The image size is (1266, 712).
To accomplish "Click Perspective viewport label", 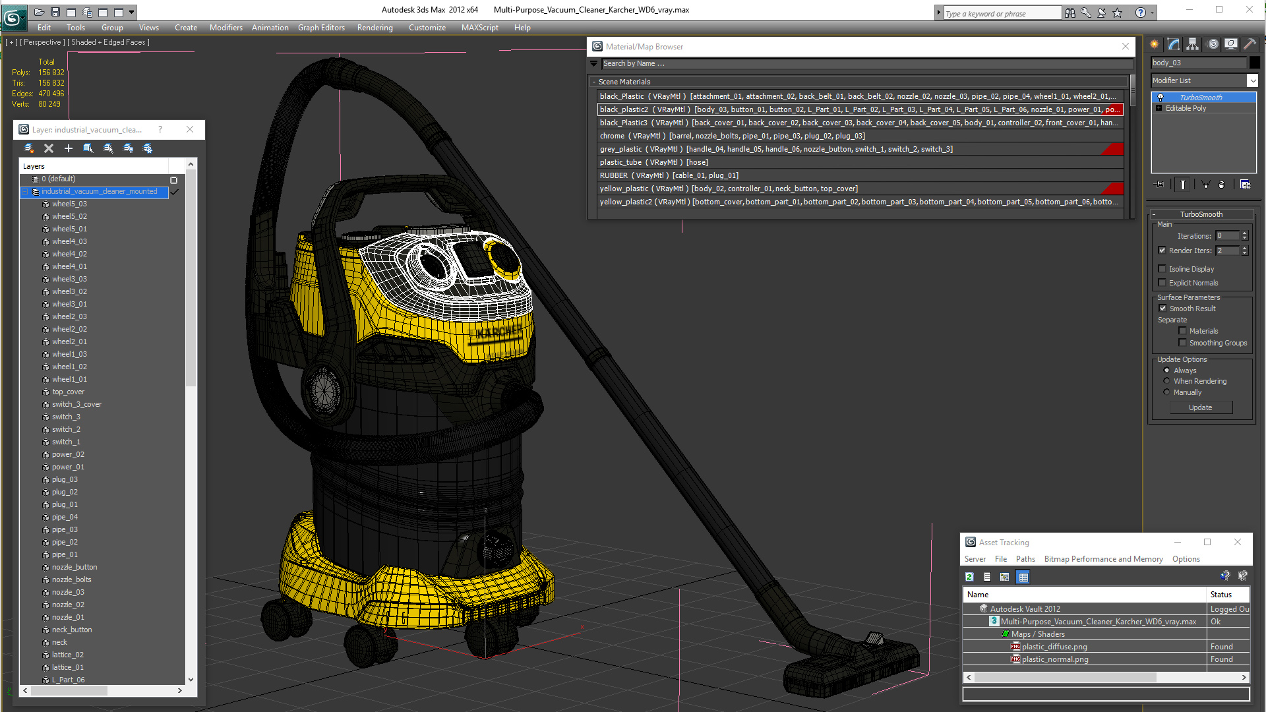I will pos(42,42).
